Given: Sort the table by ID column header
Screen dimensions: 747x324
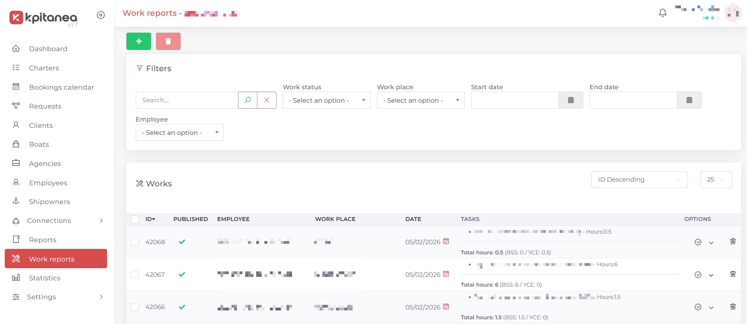Looking at the screenshot, I should (x=150, y=219).
